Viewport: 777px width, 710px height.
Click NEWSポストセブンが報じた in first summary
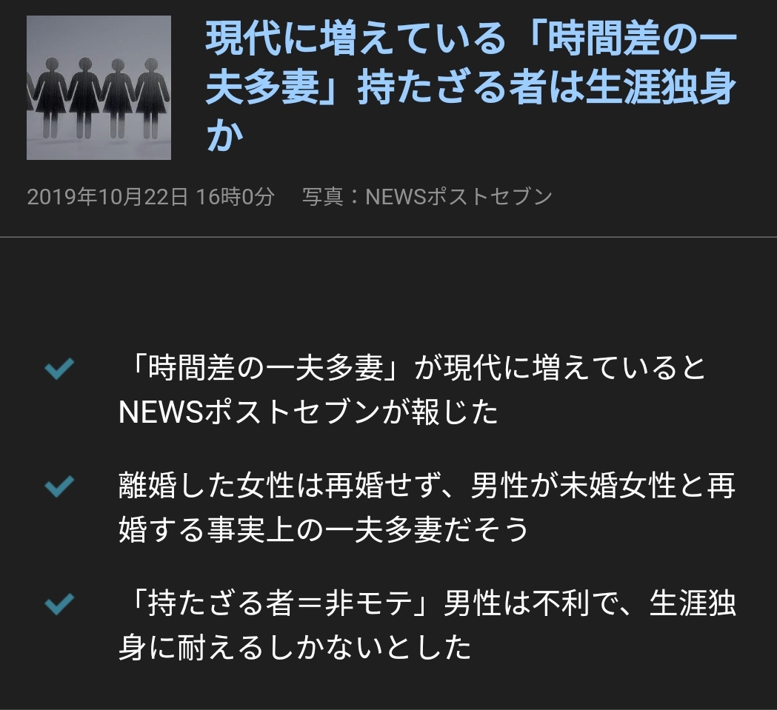[x=308, y=412]
